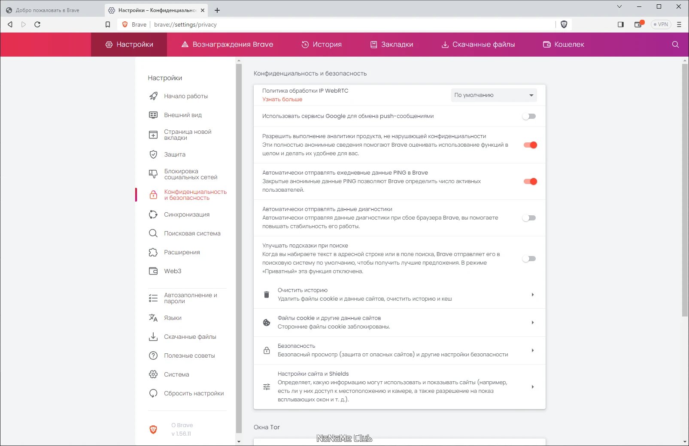Image resolution: width=689 pixels, height=446 pixels.
Task: Expand Файлы cookie и другие данные сайтов arrow
Action: tap(533, 322)
